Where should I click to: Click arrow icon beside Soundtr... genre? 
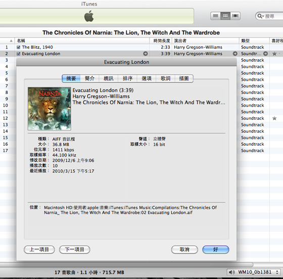pyautogui.click(x=265, y=54)
